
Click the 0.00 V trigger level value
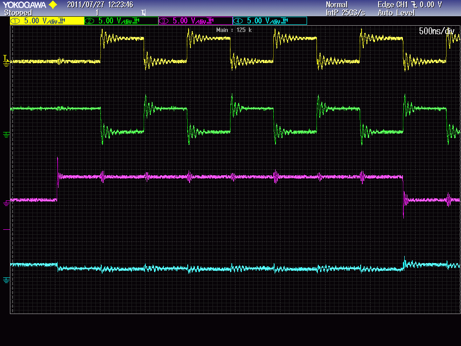click(x=430, y=5)
